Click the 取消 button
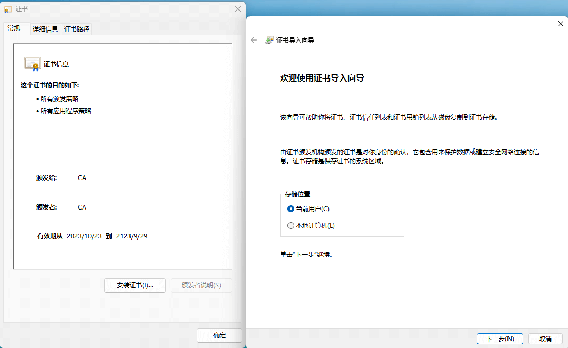The image size is (568, 348). pos(544,339)
